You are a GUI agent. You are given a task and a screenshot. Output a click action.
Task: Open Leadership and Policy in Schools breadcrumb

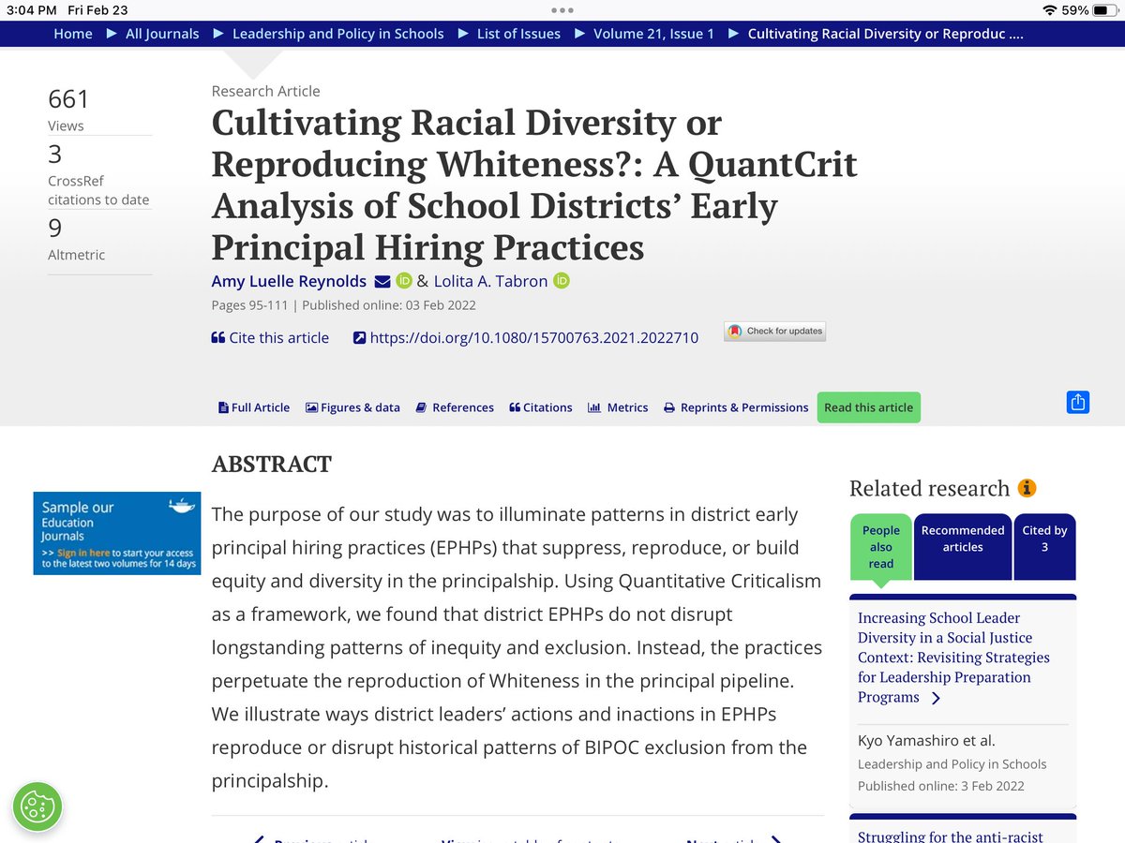[338, 34]
